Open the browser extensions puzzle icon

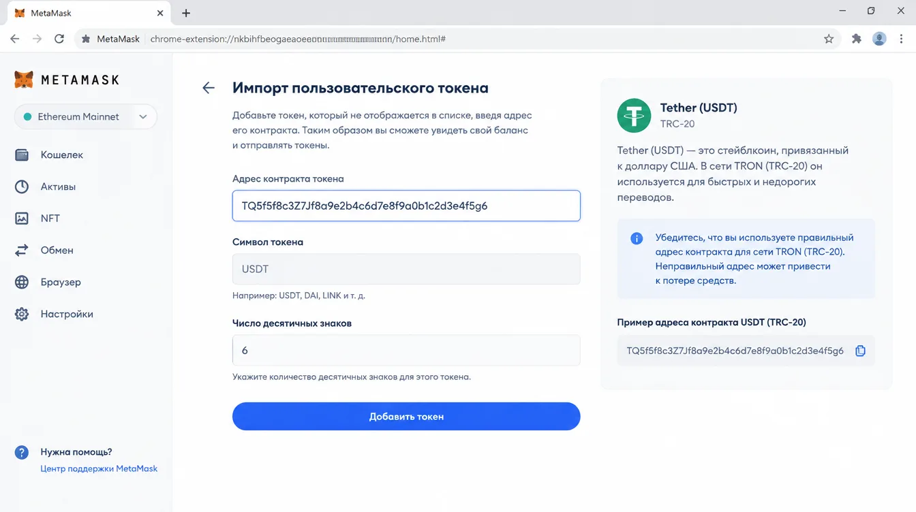coord(857,39)
